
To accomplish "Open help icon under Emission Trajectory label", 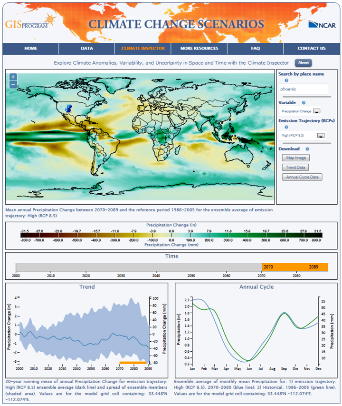I will point(286,127).
